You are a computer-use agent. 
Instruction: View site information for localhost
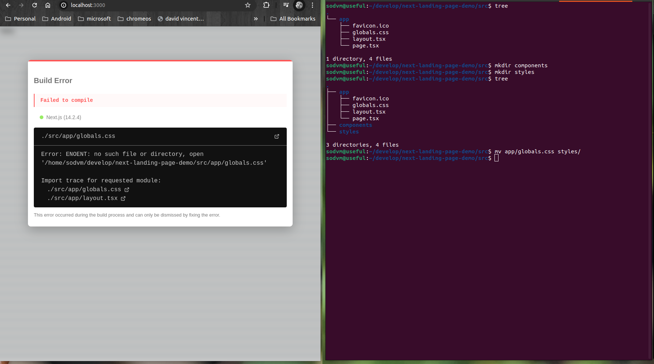click(x=64, y=5)
